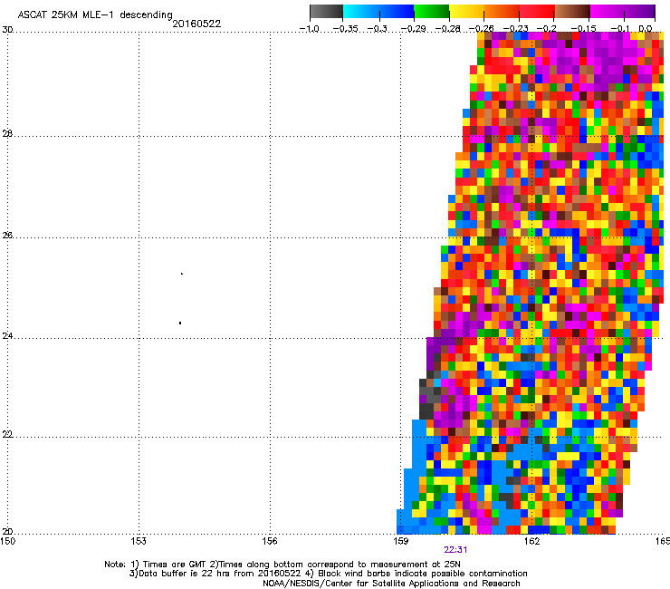Image resolution: width=670 pixels, height=589 pixels.
Task: Click the latitude label "28"
Action: [7, 134]
